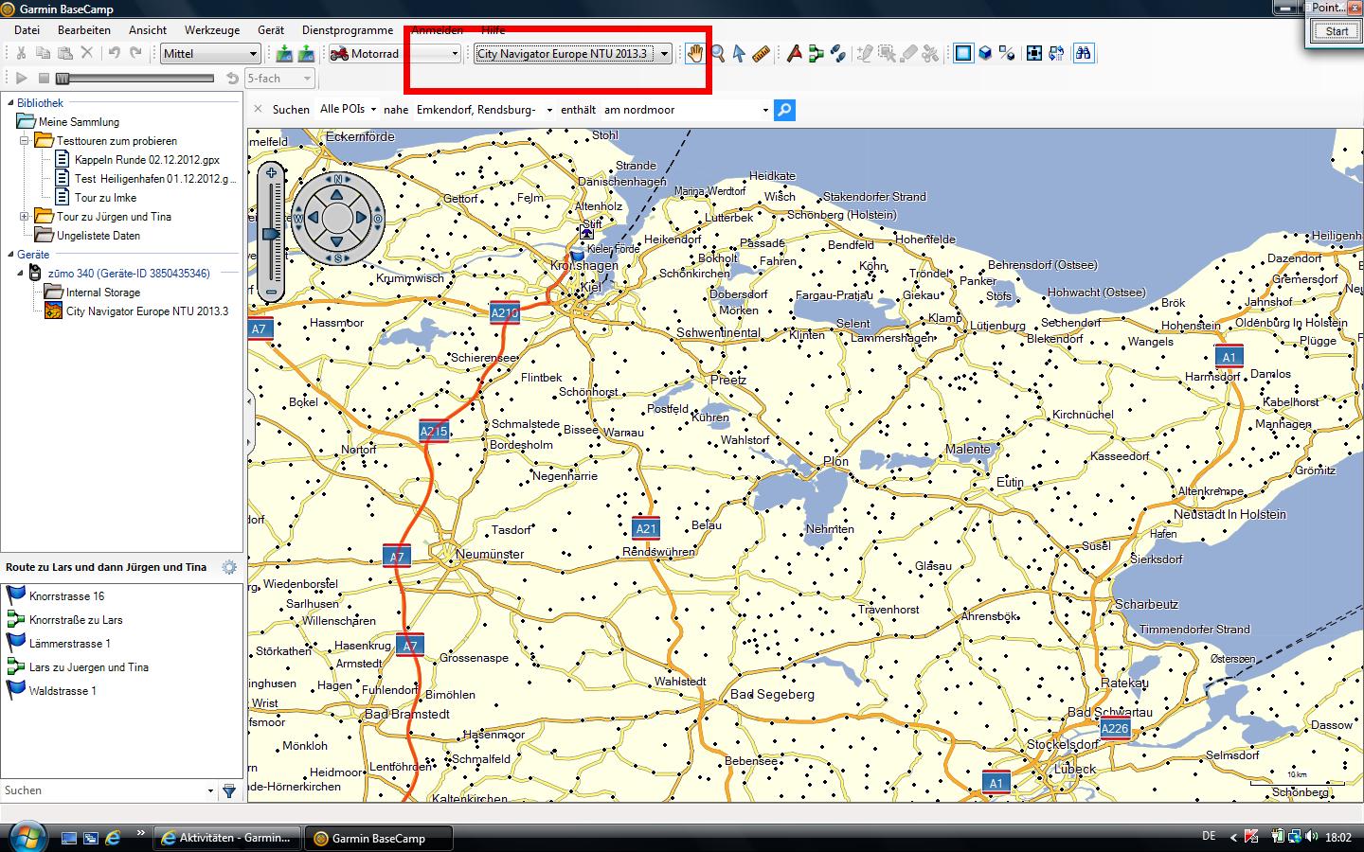Open the City Navigator map product dropdown

[x=664, y=54]
